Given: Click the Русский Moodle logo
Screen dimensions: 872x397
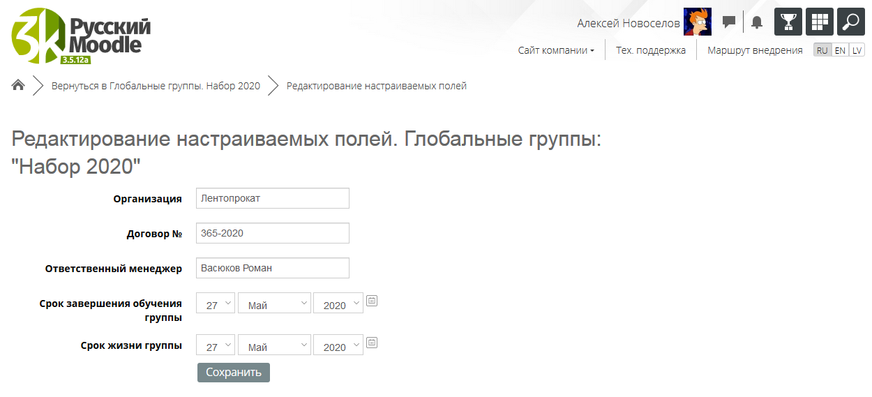Looking at the screenshot, I should [81, 36].
